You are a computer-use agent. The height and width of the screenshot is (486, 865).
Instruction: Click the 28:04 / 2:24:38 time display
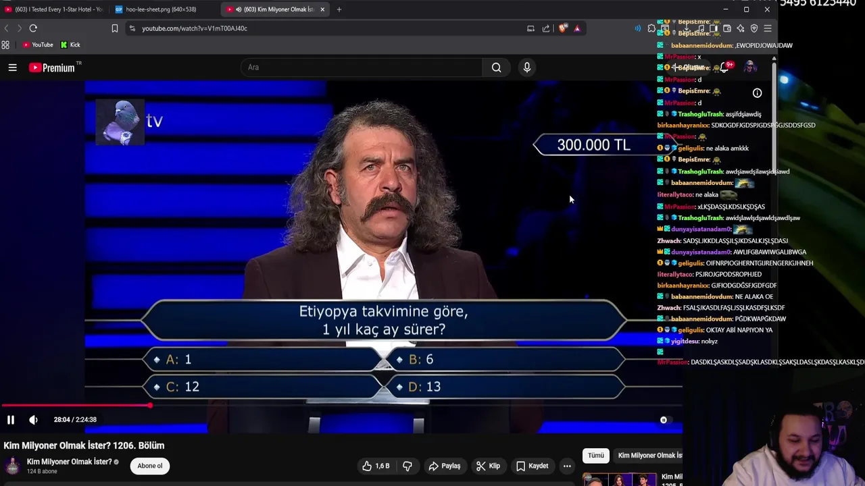(x=75, y=420)
